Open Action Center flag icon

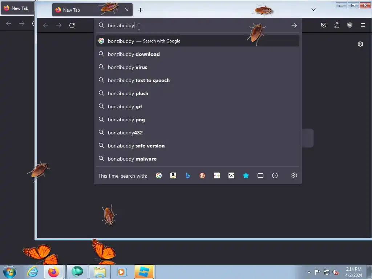pos(318,272)
